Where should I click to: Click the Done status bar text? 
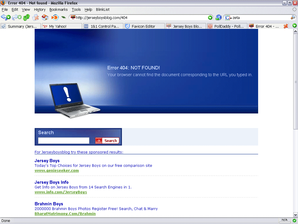(x=6, y=221)
